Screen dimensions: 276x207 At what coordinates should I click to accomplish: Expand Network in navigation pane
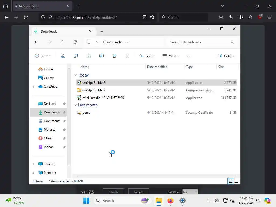(x=34, y=173)
